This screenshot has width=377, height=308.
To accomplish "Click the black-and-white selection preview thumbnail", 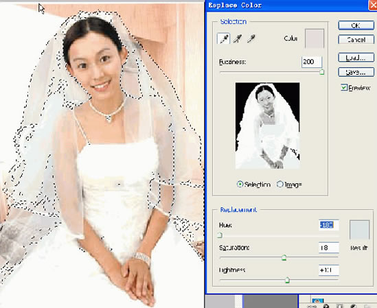I will pos(267,126).
